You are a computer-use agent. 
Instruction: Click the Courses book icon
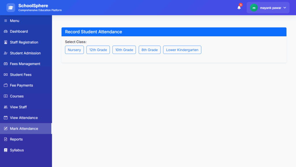[x=5, y=96]
